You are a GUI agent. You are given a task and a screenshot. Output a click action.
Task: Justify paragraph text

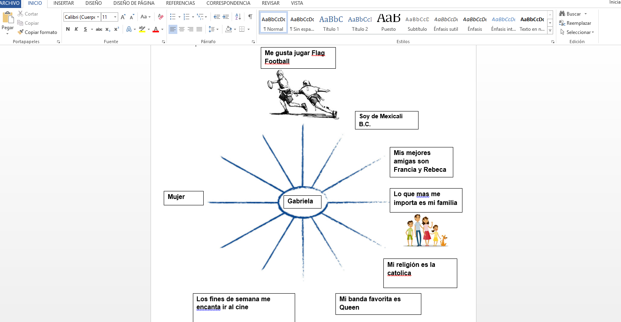point(199,29)
